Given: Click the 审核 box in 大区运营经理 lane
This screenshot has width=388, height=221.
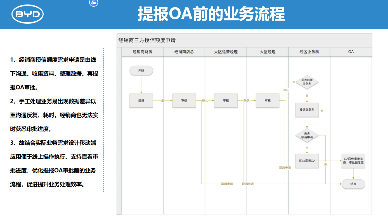Looking at the screenshot, I should pyautogui.click(x=226, y=100).
